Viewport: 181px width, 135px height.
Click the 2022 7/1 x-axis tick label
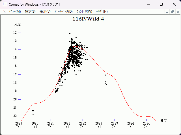tap(83, 125)
